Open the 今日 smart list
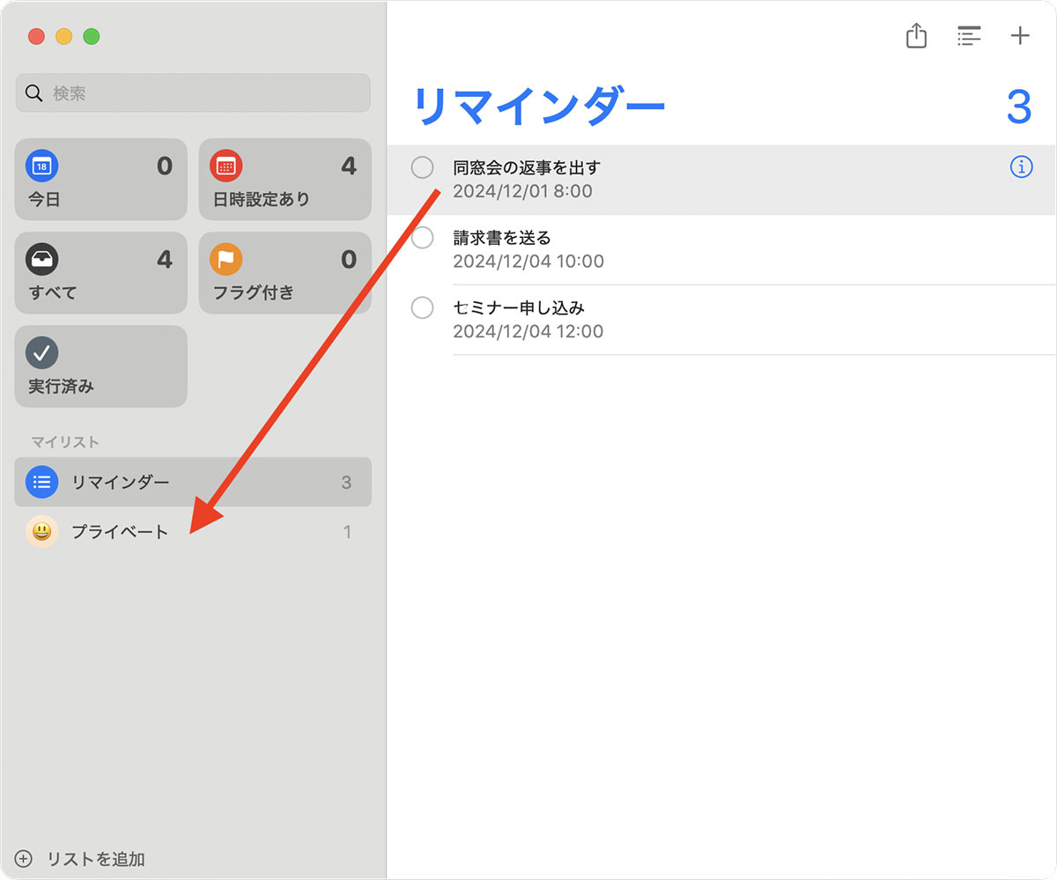This screenshot has height=880, width=1057. (x=100, y=179)
